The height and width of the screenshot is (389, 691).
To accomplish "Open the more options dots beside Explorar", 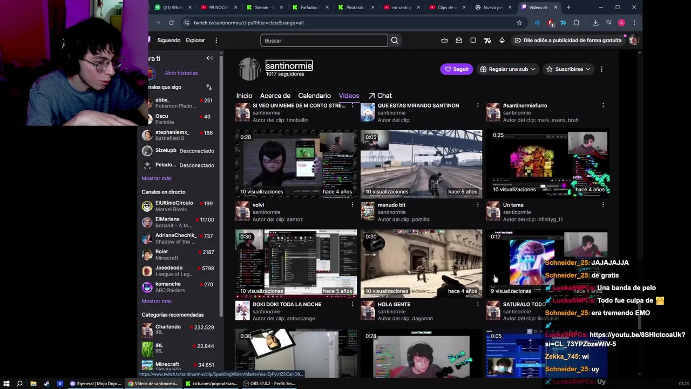I will click(x=216, y=41).
